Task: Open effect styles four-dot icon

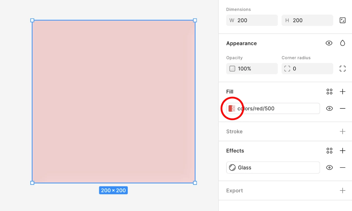Action: (329, 151)
